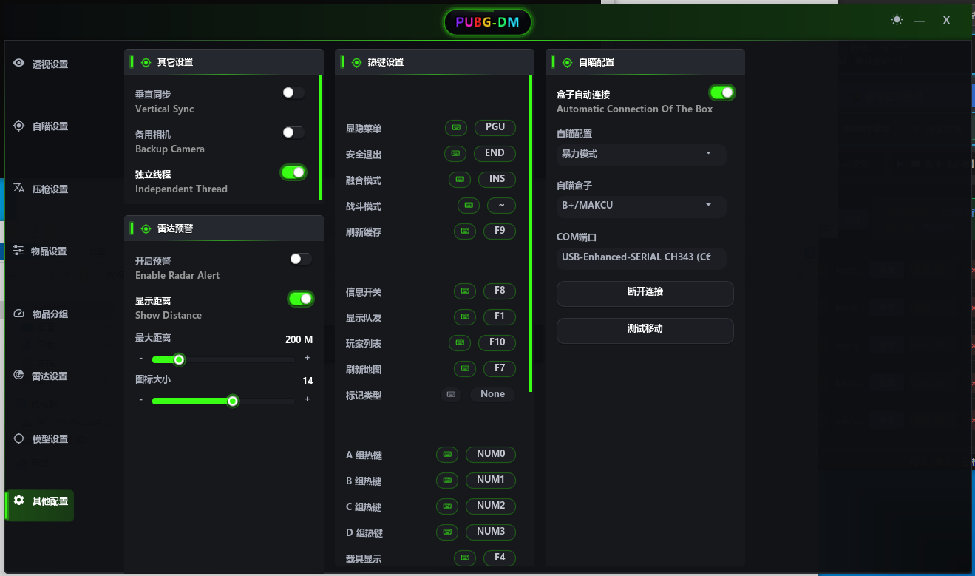Toggle the 盒子自动连接 switch off
This screenshot has height=576, width=975.
(722, 92)
